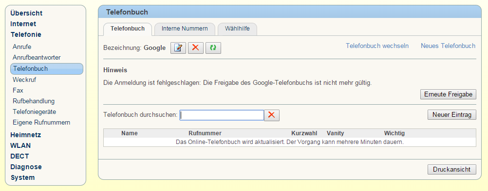
Task: Click the Hinweis heading
Action: 115,70
